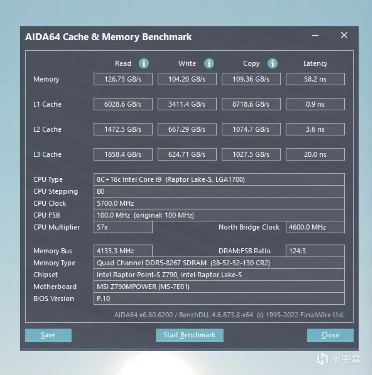Viewport: 372px width, 375px height.
Task: Click the CPU Multiplier row label
Action: point(56,227)
